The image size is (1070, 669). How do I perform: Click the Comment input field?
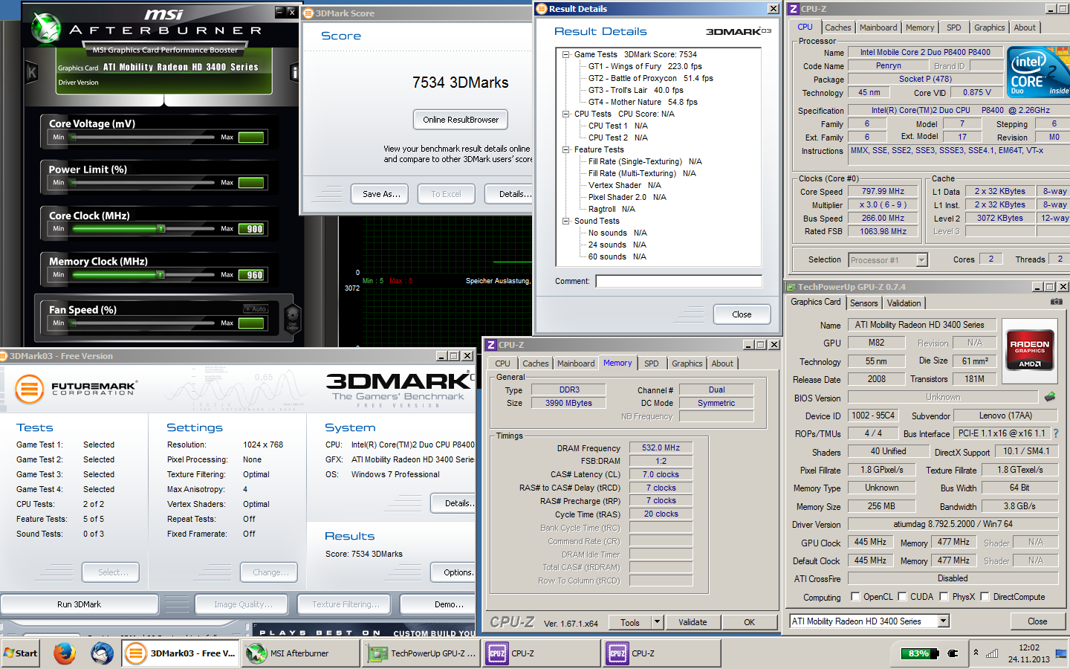pyautogui.click(x=678, y=281)
